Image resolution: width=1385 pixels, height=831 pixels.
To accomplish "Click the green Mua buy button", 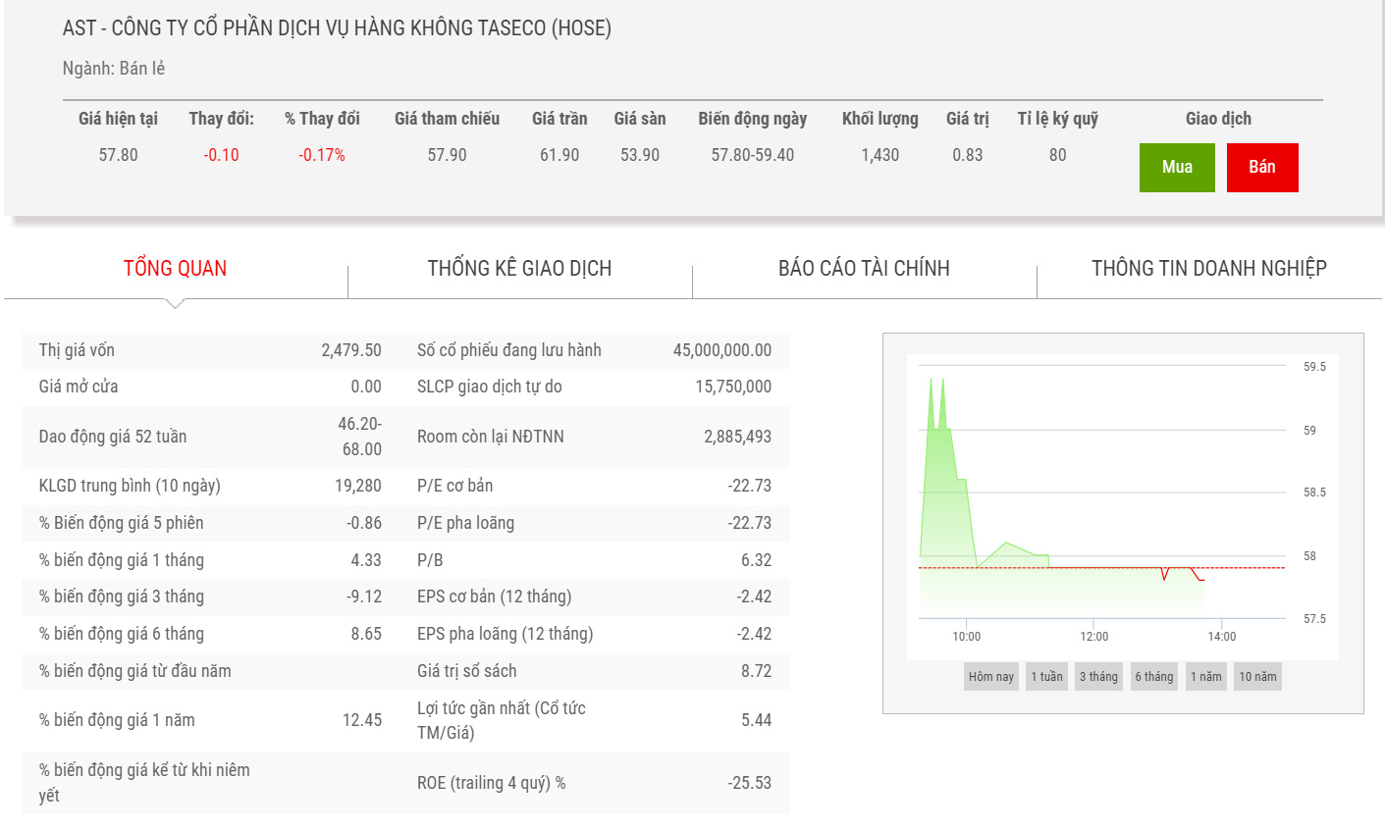I will pos(1176,167).
